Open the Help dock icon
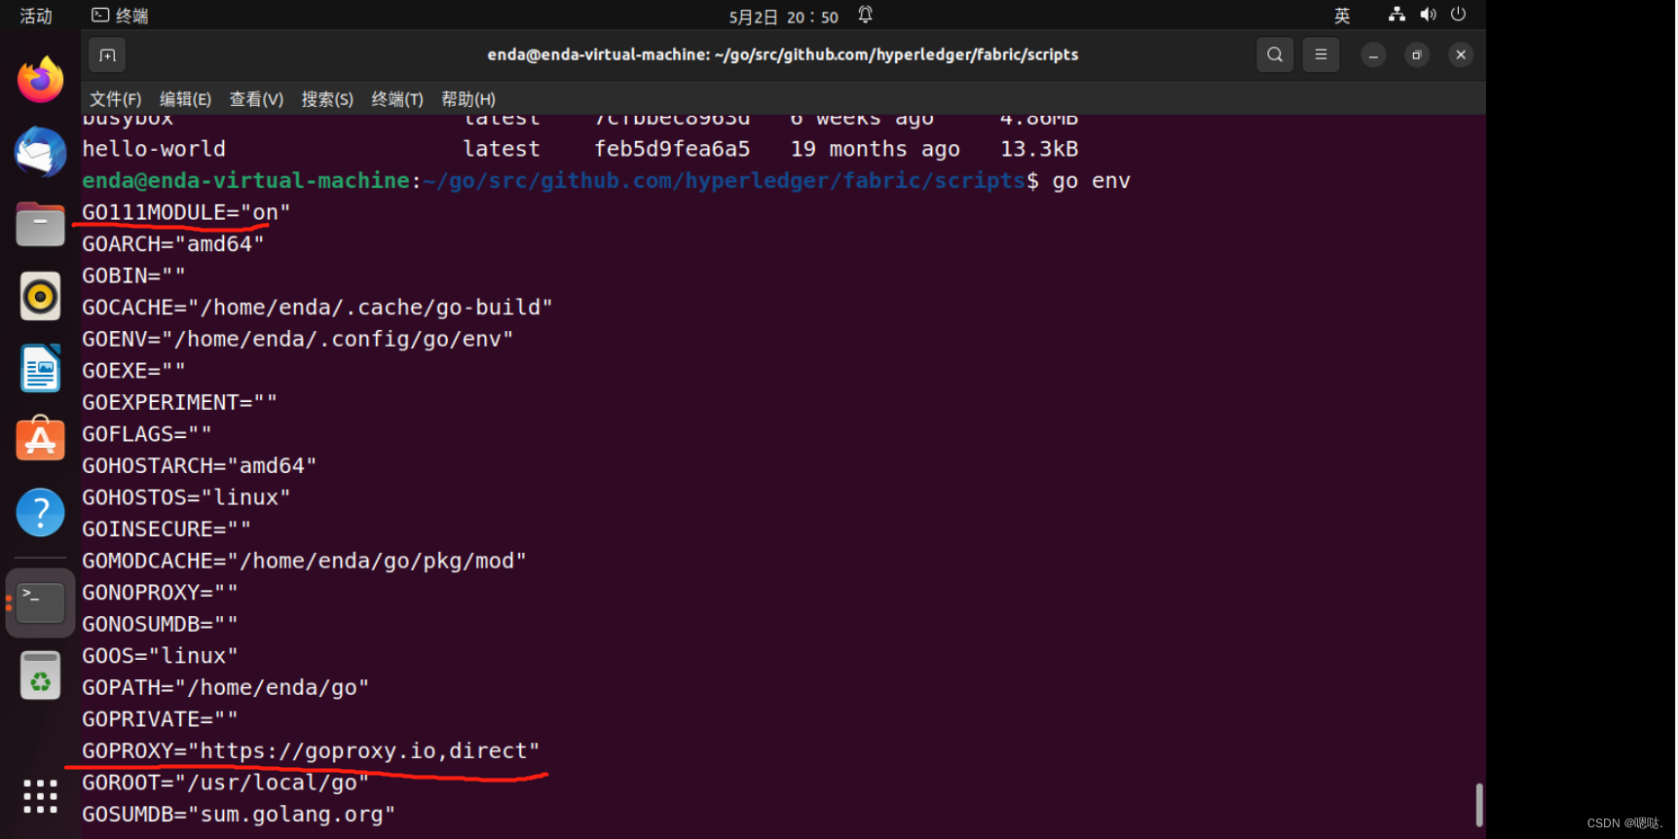The image size is (1678, 839). coord(40,512)
